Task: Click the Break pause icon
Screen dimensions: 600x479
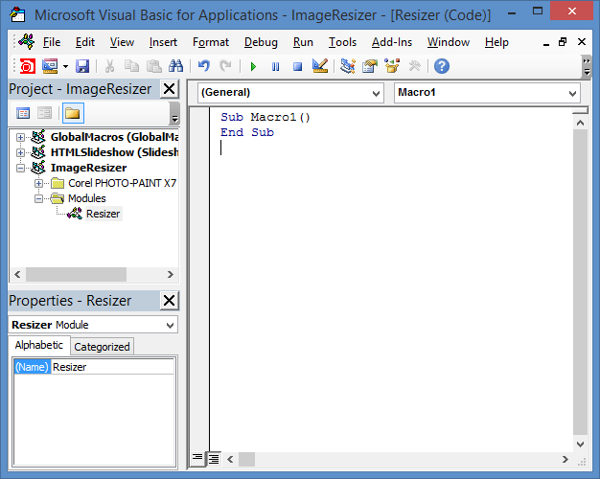Action: [x=275, y=66]
